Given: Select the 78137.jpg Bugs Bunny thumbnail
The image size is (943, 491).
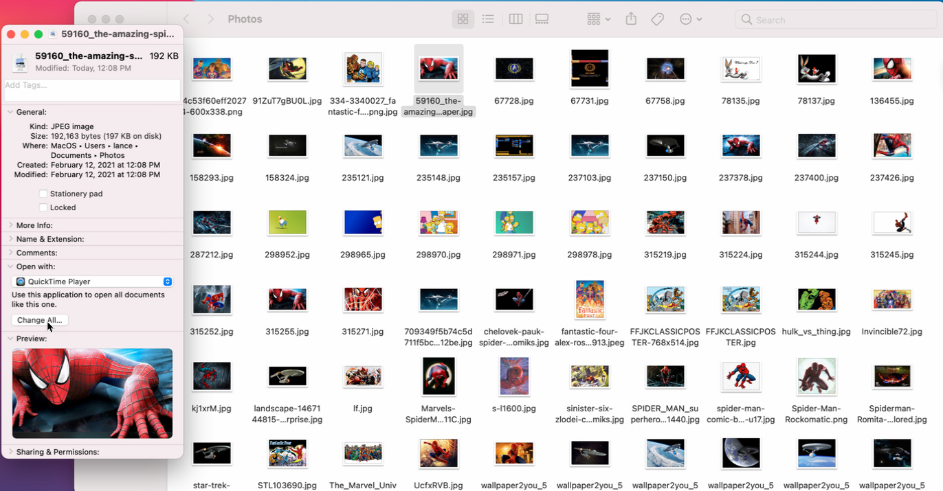Looking at the screenshot, I should coord(817,69).
